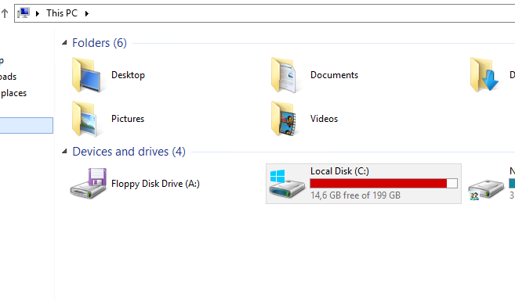The width and height of the screenshot is (515, 301).
Task: Click the 14,6 GB free of 199 GB text
Action: tap(355, 195)
